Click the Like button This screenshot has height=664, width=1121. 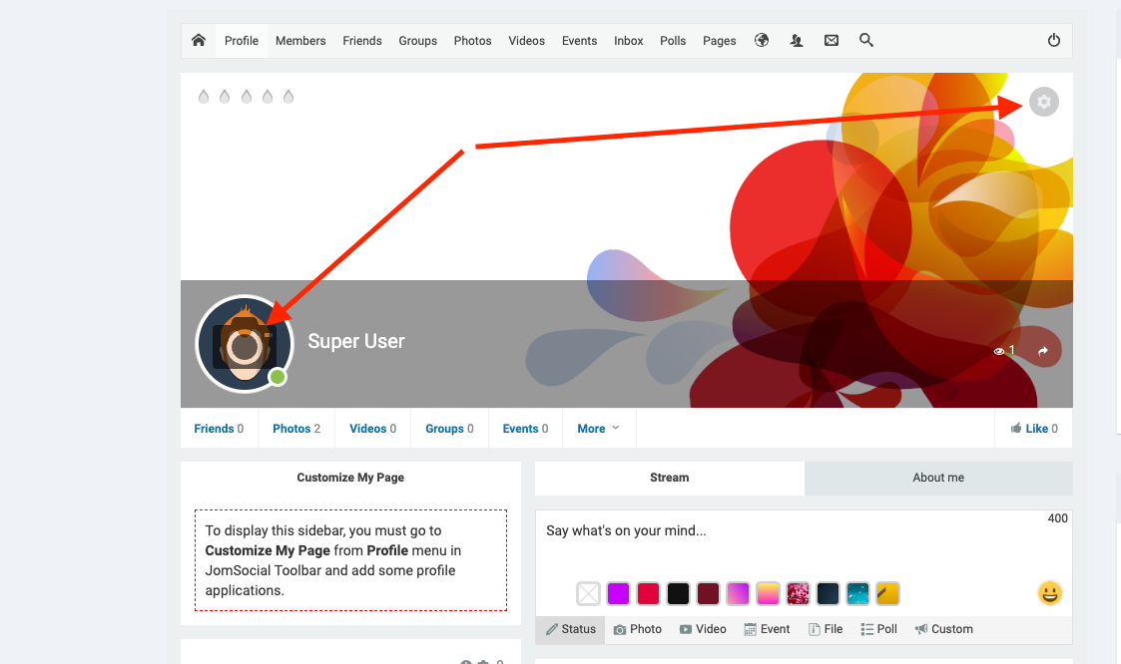[1034, 429]
